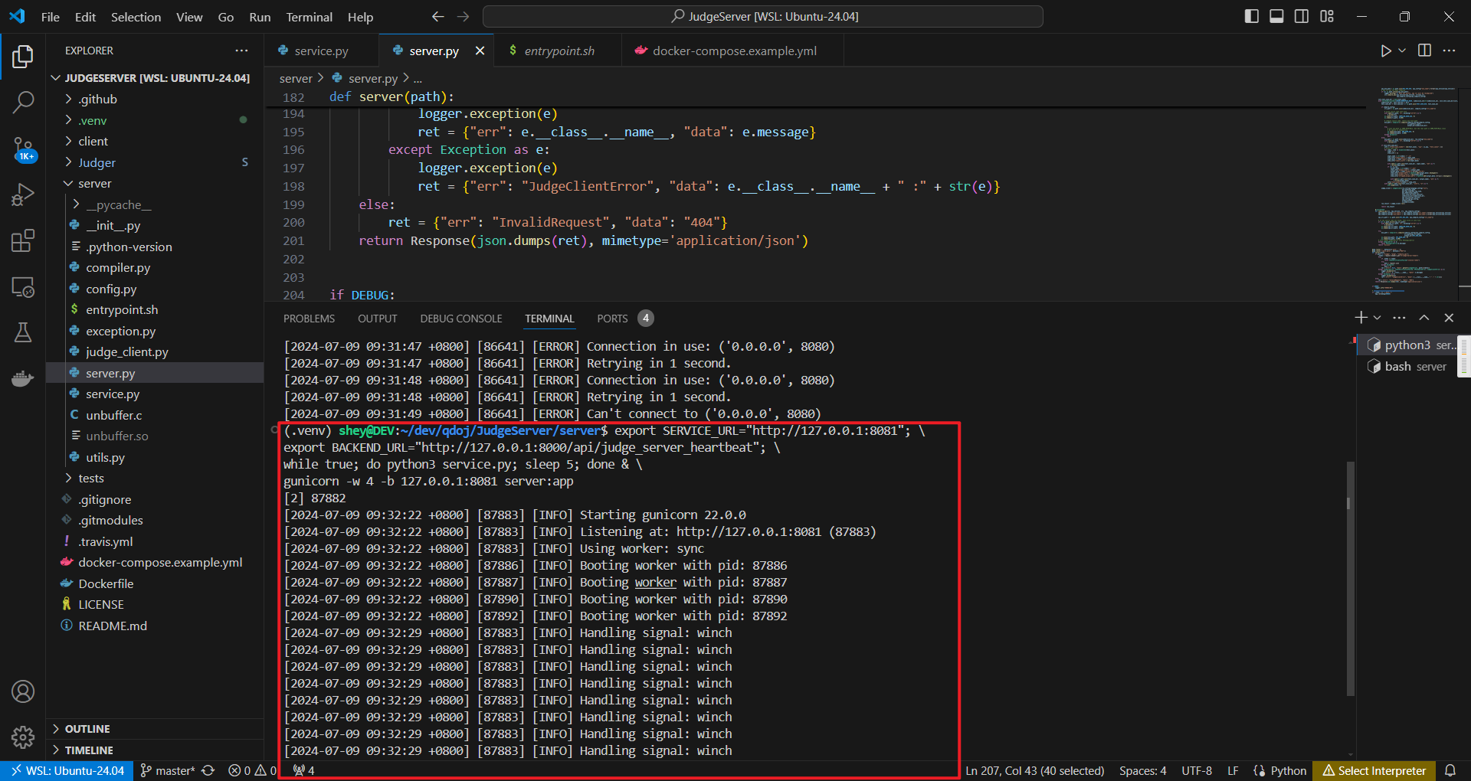Open the Docker view
The height and width of the screenshot is (781, 1471).
(23, 378)
